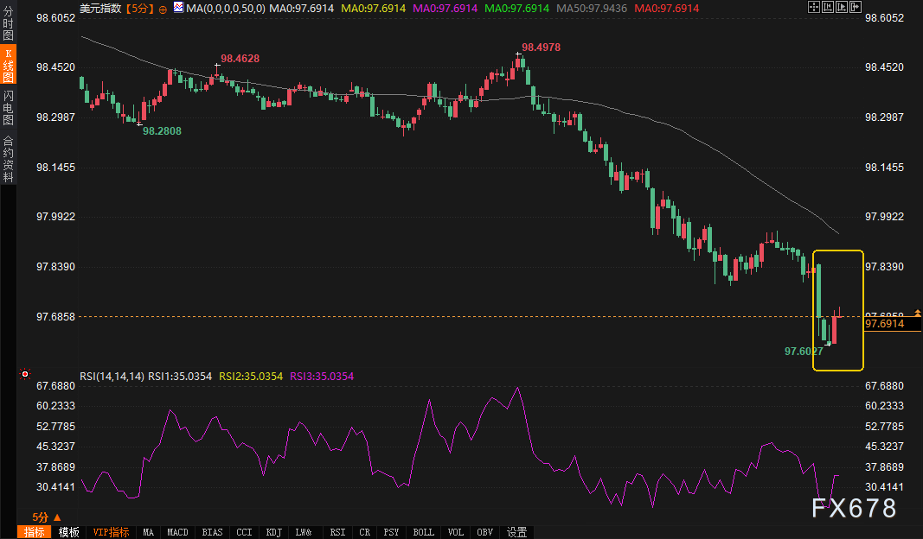This screenshot has height=539, width=923.
Task: Open the 设置 button in indicator bar
Action: (516, 532)
